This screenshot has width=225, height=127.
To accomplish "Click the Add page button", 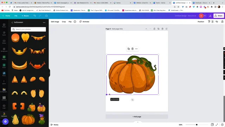I will [137, 116].
